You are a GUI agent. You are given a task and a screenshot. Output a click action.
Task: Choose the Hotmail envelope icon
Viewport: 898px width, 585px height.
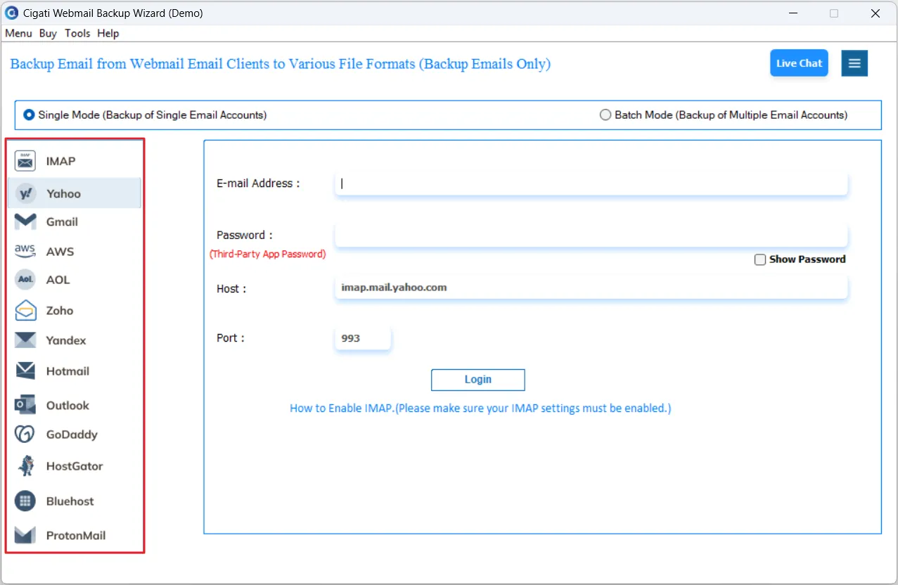(x=25, y=371)
